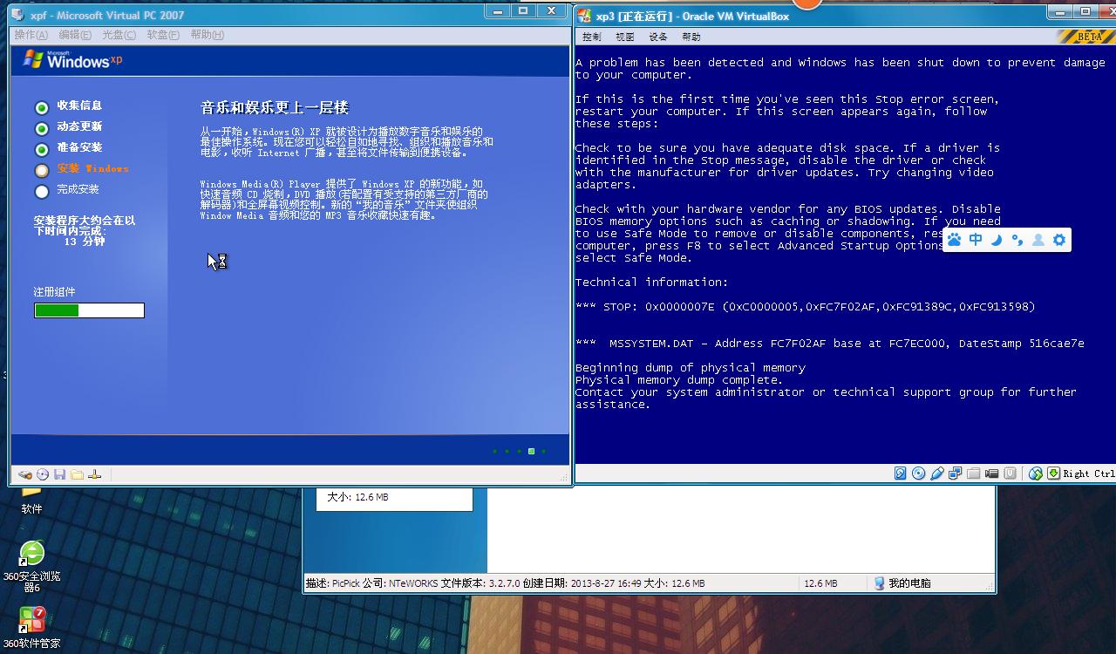Click the 音乐和娱乐更上一层楼 heading
Screen dimensions: 1116x654
275,107
